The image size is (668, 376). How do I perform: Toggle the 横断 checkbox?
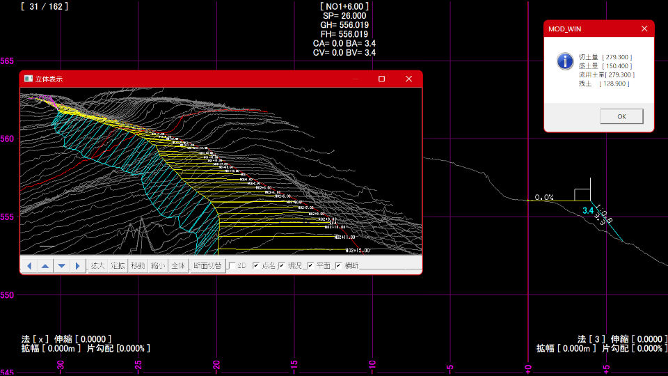tap(338, 266)
